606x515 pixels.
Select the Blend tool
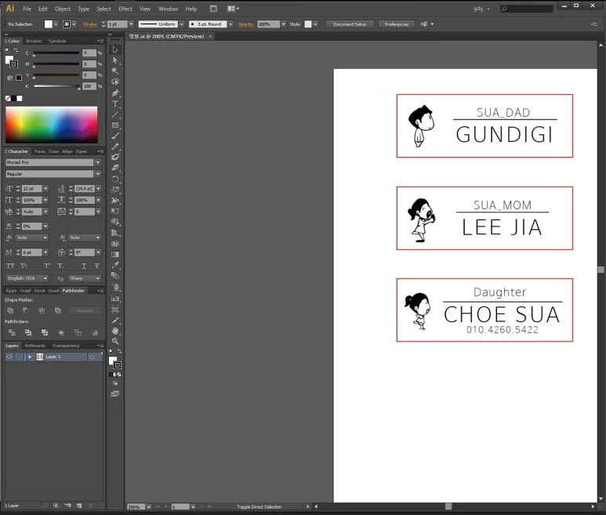coord(115,276)
